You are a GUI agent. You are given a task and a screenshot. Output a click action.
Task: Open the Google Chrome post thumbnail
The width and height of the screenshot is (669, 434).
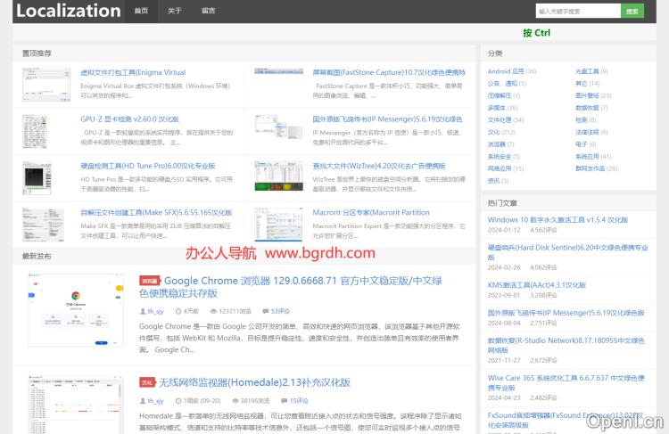(x=76, y=310)
